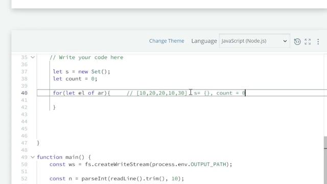Toggle fullscreen editor mode icon
This screenshot has height=184, width=327.
coord(308,41)
